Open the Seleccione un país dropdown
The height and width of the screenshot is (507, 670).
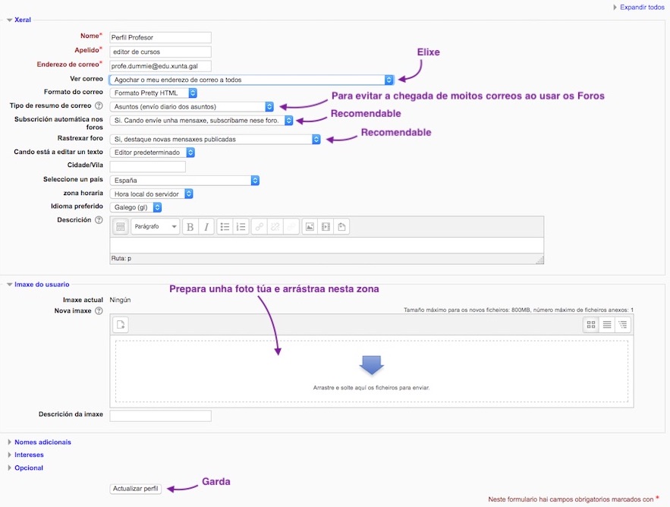(185, 180)
